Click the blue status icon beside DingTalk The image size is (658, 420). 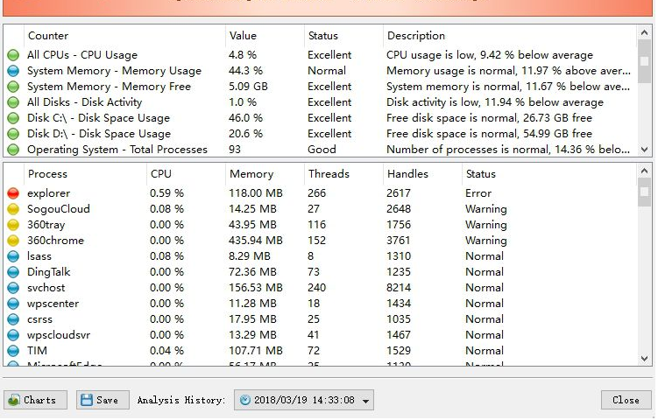pyautogui.click(x=13, y=272)
